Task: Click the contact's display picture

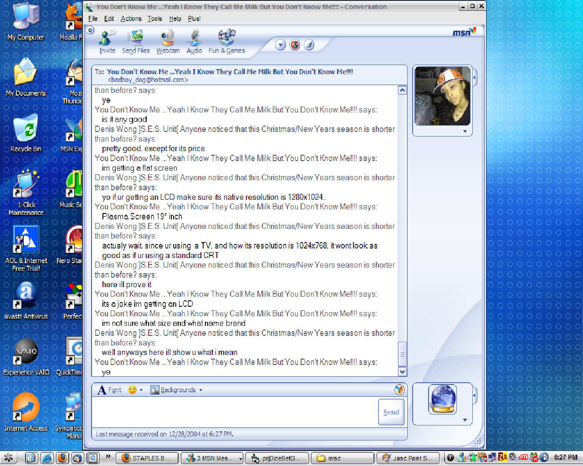Action: tap(443, 96)
